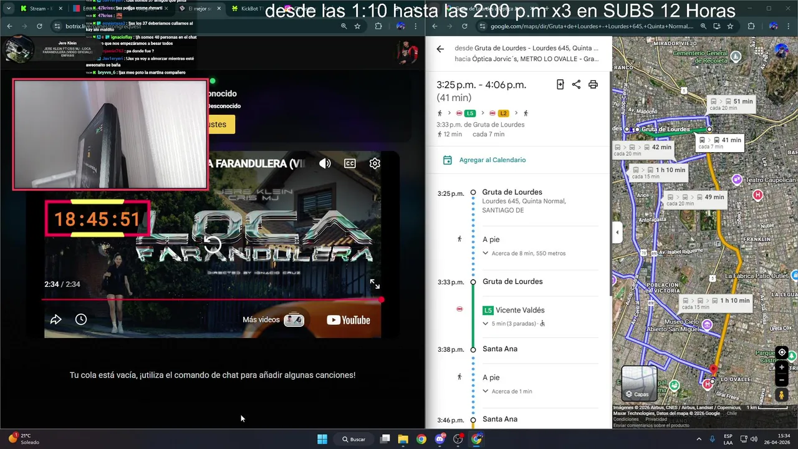Click the player's share arrow icon
The height and width of the screenshot is (449, 798).
[x=55, y=319]
